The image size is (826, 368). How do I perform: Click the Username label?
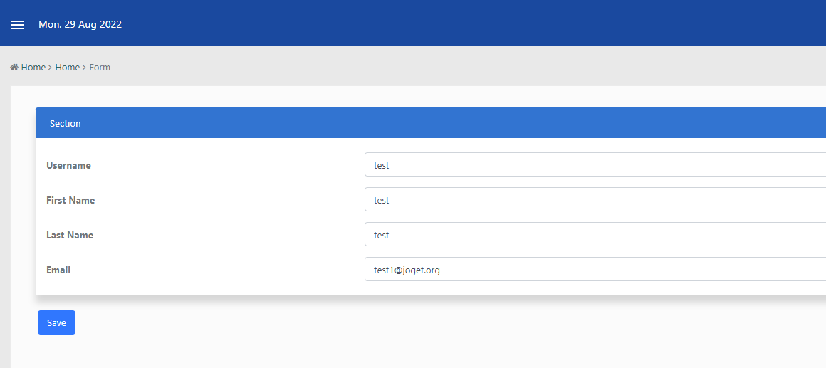tap(68, 165)
